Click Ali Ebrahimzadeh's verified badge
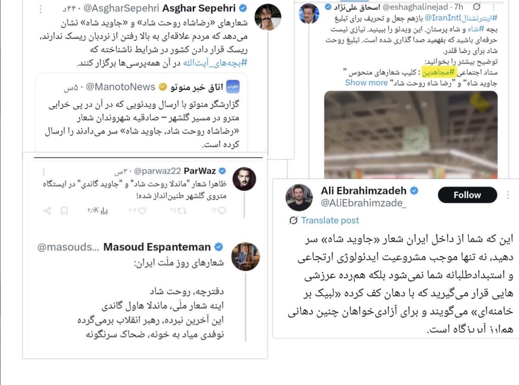The width and height of the screenshot is (519, 385). (414, 190)
